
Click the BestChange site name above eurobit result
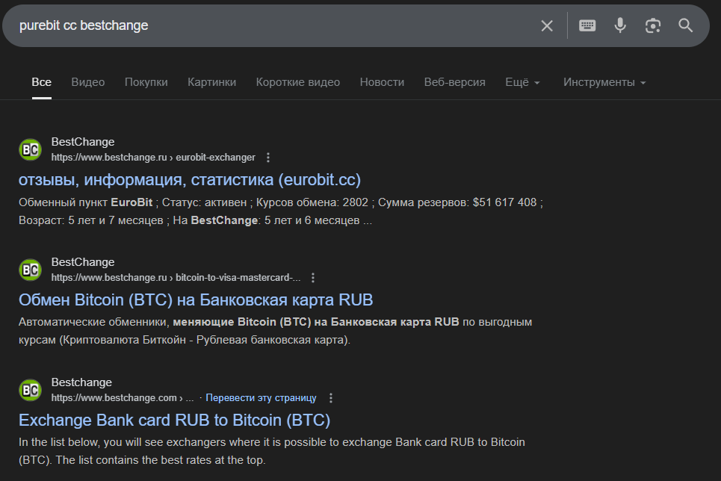click(83, 142)
